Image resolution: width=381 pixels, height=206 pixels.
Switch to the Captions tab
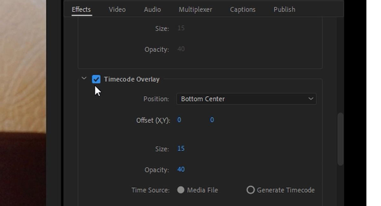pos(242,10)
